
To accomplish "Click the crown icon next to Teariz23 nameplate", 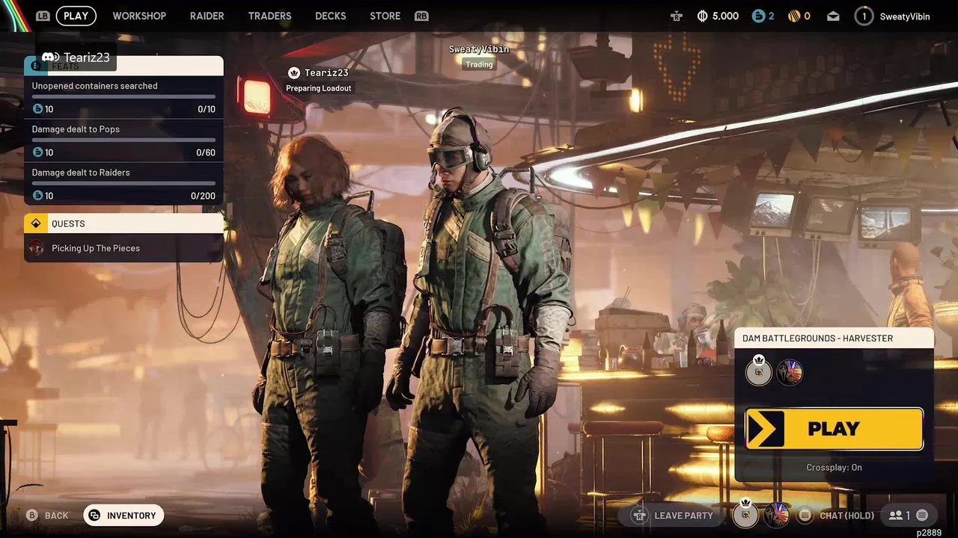I will [294, 72].
